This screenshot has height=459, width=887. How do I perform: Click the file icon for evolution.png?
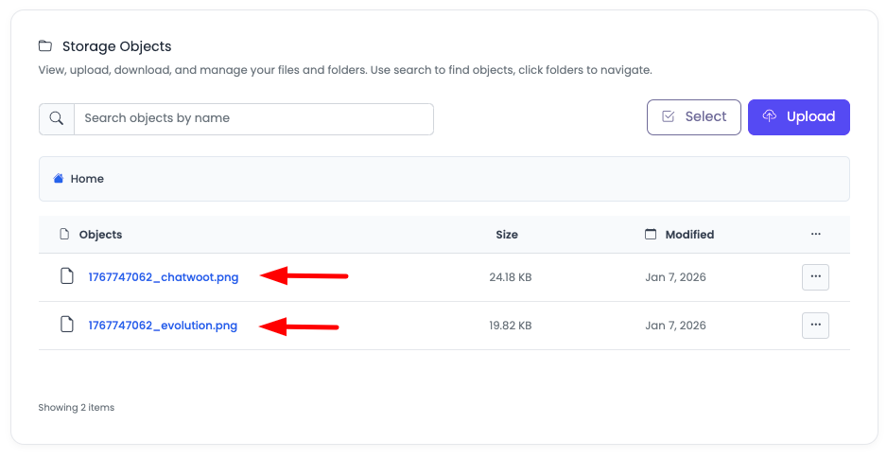click(x=66, y=326)
